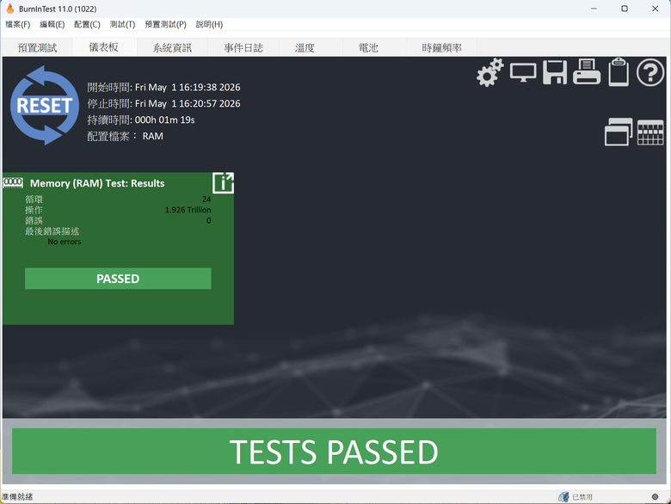Screen dimensions: 671x504
Task: Open the 測試(T) menu
Action: tap(122, 24)
